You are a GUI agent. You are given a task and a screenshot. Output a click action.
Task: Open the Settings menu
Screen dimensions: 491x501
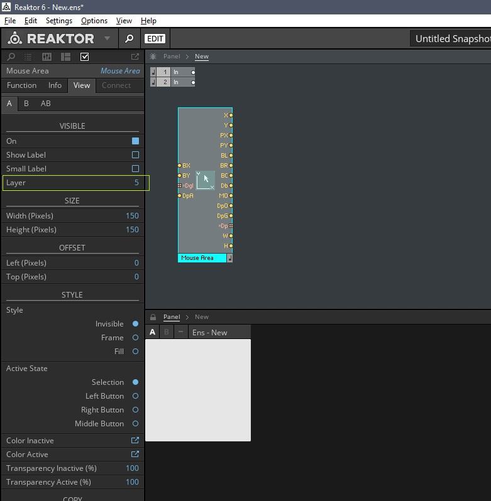[x=59, y=21]
